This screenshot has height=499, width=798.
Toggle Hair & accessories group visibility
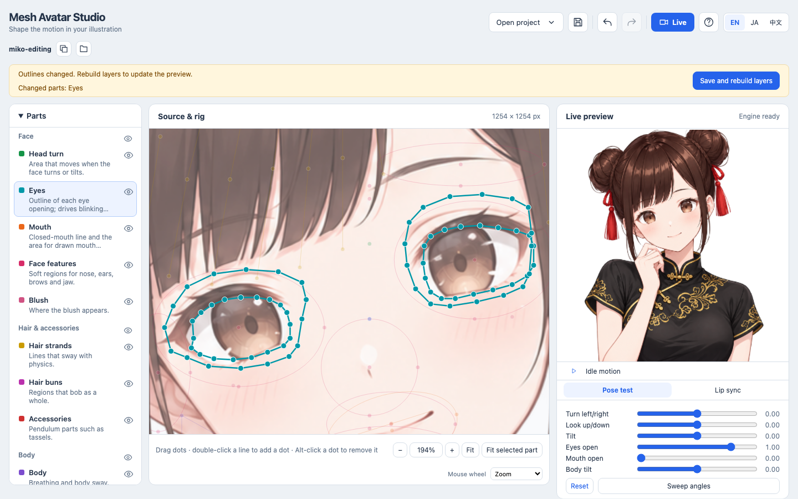[x=128, y=330]
